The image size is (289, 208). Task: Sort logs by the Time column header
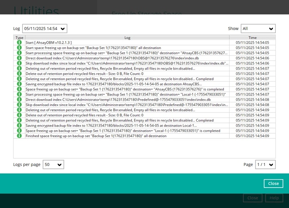click(252, 38)
